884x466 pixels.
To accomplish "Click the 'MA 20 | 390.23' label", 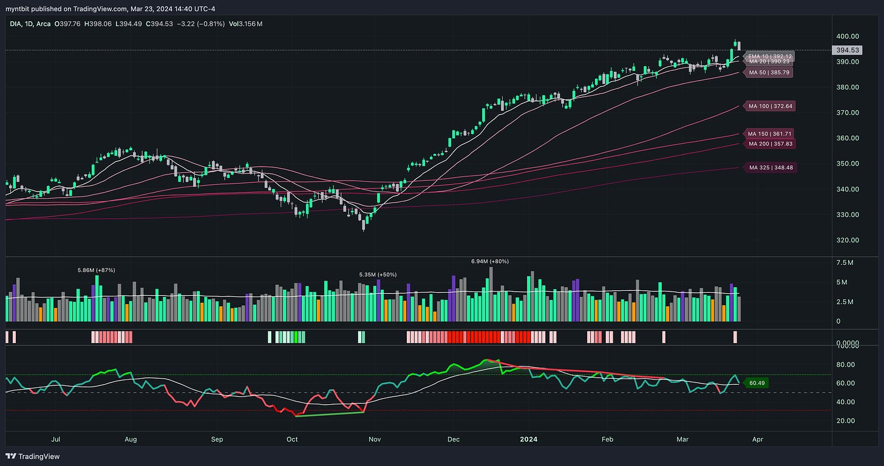I will point(769,61).
